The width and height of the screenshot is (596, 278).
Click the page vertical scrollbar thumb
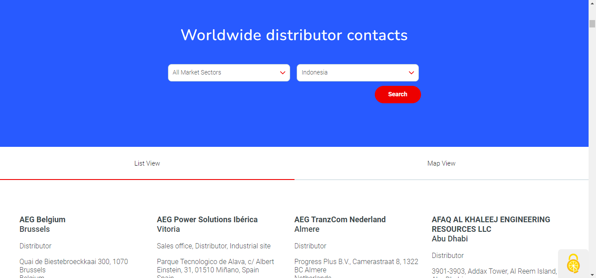click(592, 24)
